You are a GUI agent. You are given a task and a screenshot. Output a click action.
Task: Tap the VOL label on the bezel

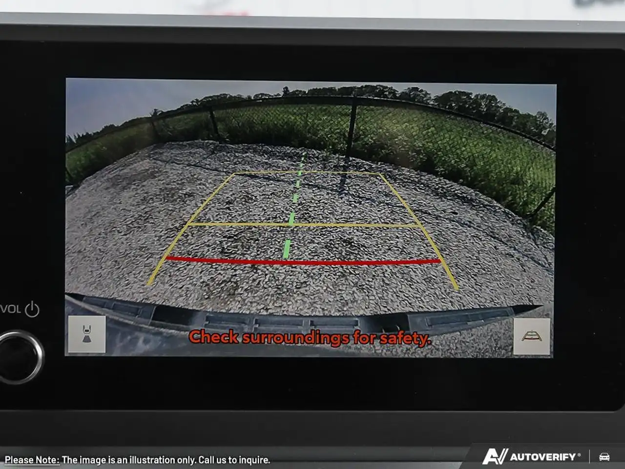(11, 309)
